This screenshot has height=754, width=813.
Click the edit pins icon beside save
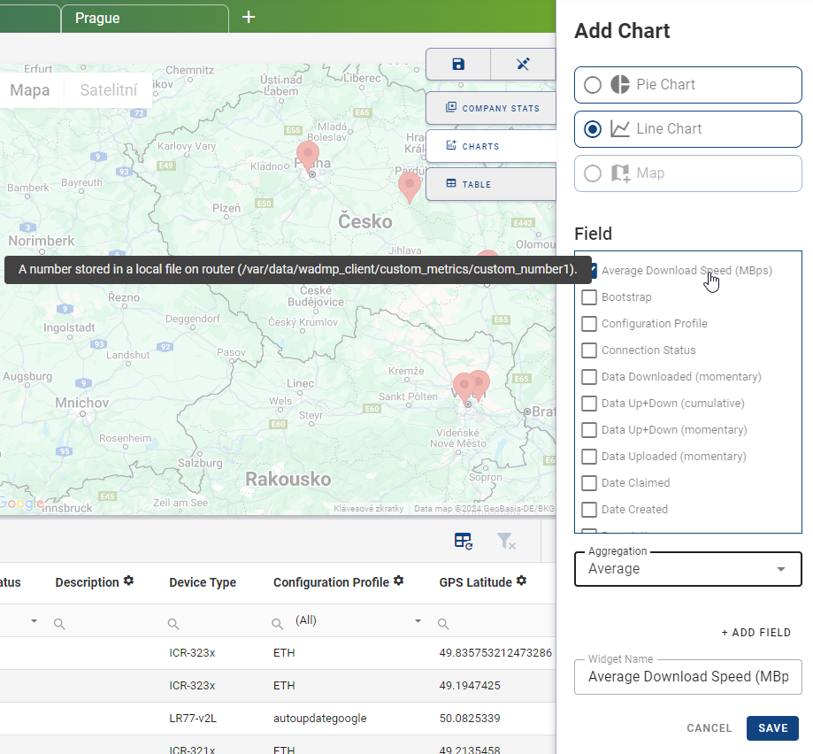click(x=524, y=64)
